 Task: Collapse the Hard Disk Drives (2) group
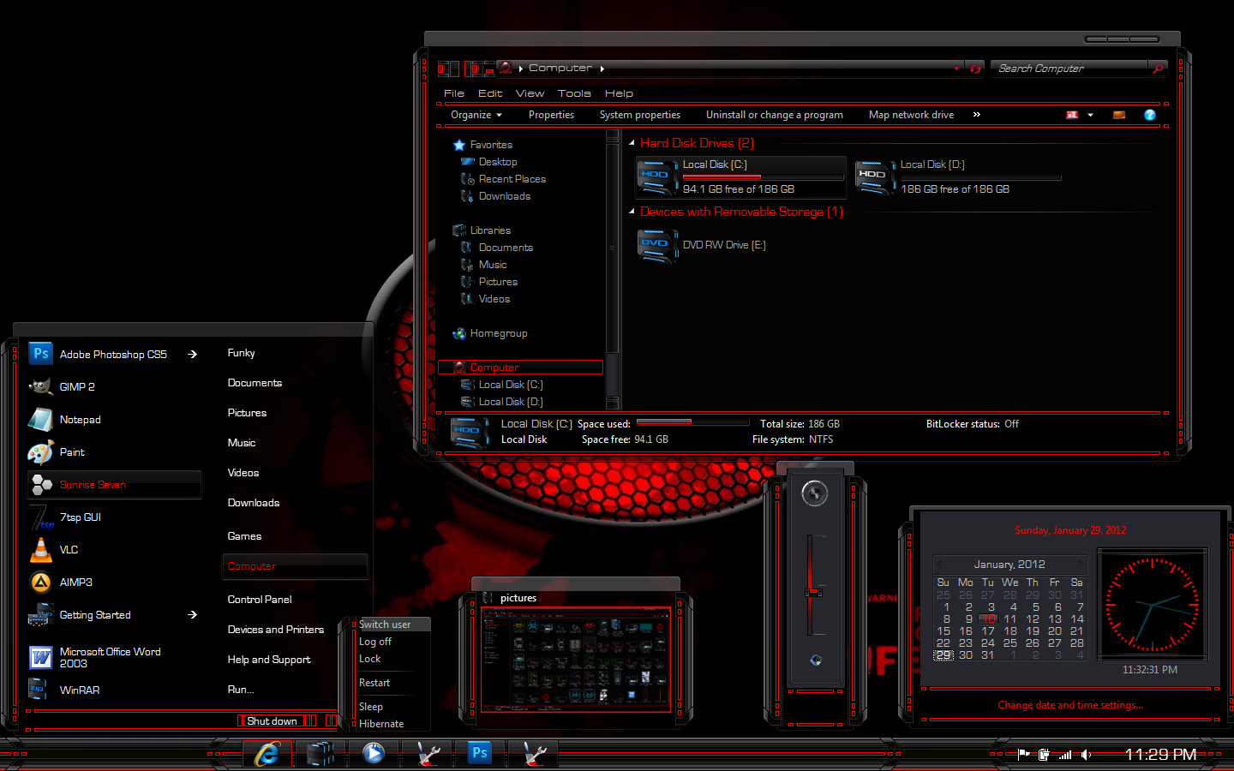[x=632, y=142]
